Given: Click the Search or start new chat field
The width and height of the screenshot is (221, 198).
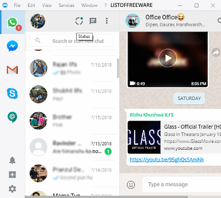Looking at the screenshot, I should [71, 40].
